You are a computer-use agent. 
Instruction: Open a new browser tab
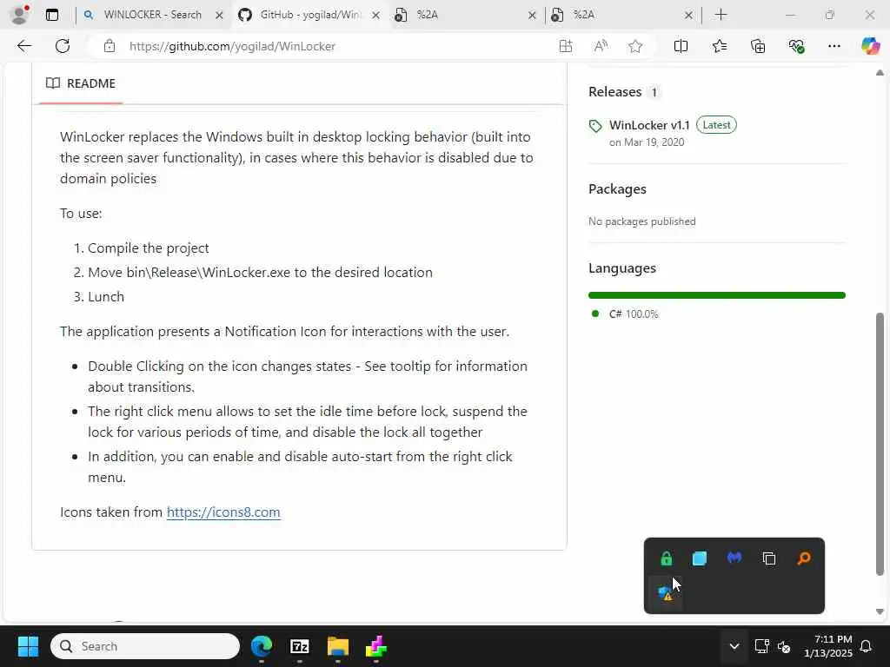click(721, 15)
